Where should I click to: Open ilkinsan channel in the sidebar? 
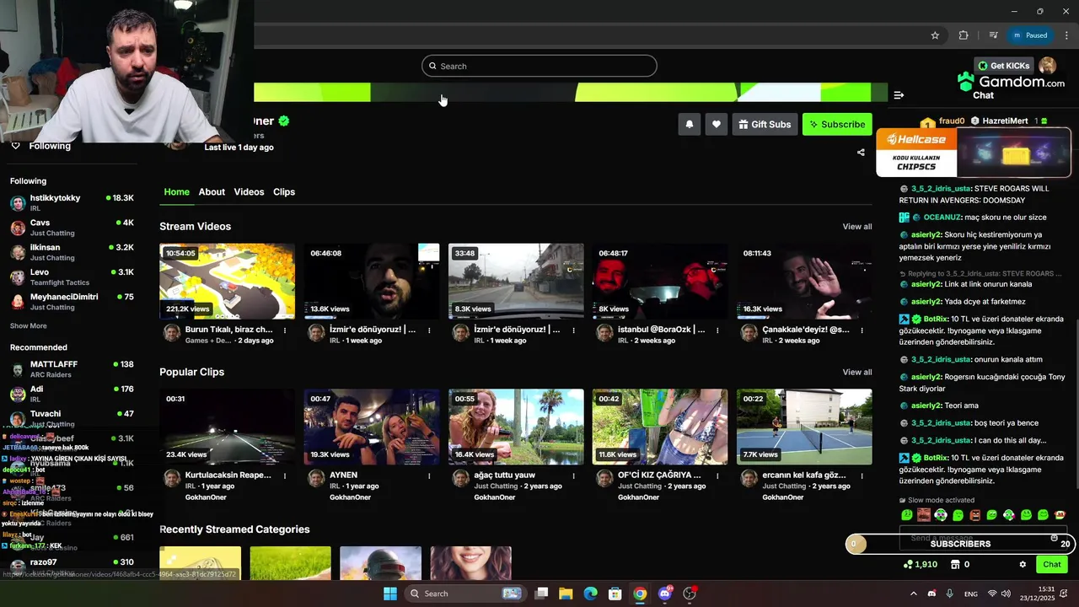pyautogui.click(x=72, y=252)
